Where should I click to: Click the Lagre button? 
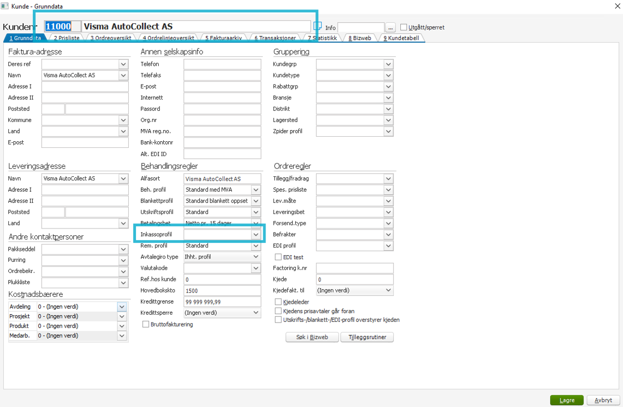[x=566, y=400]
